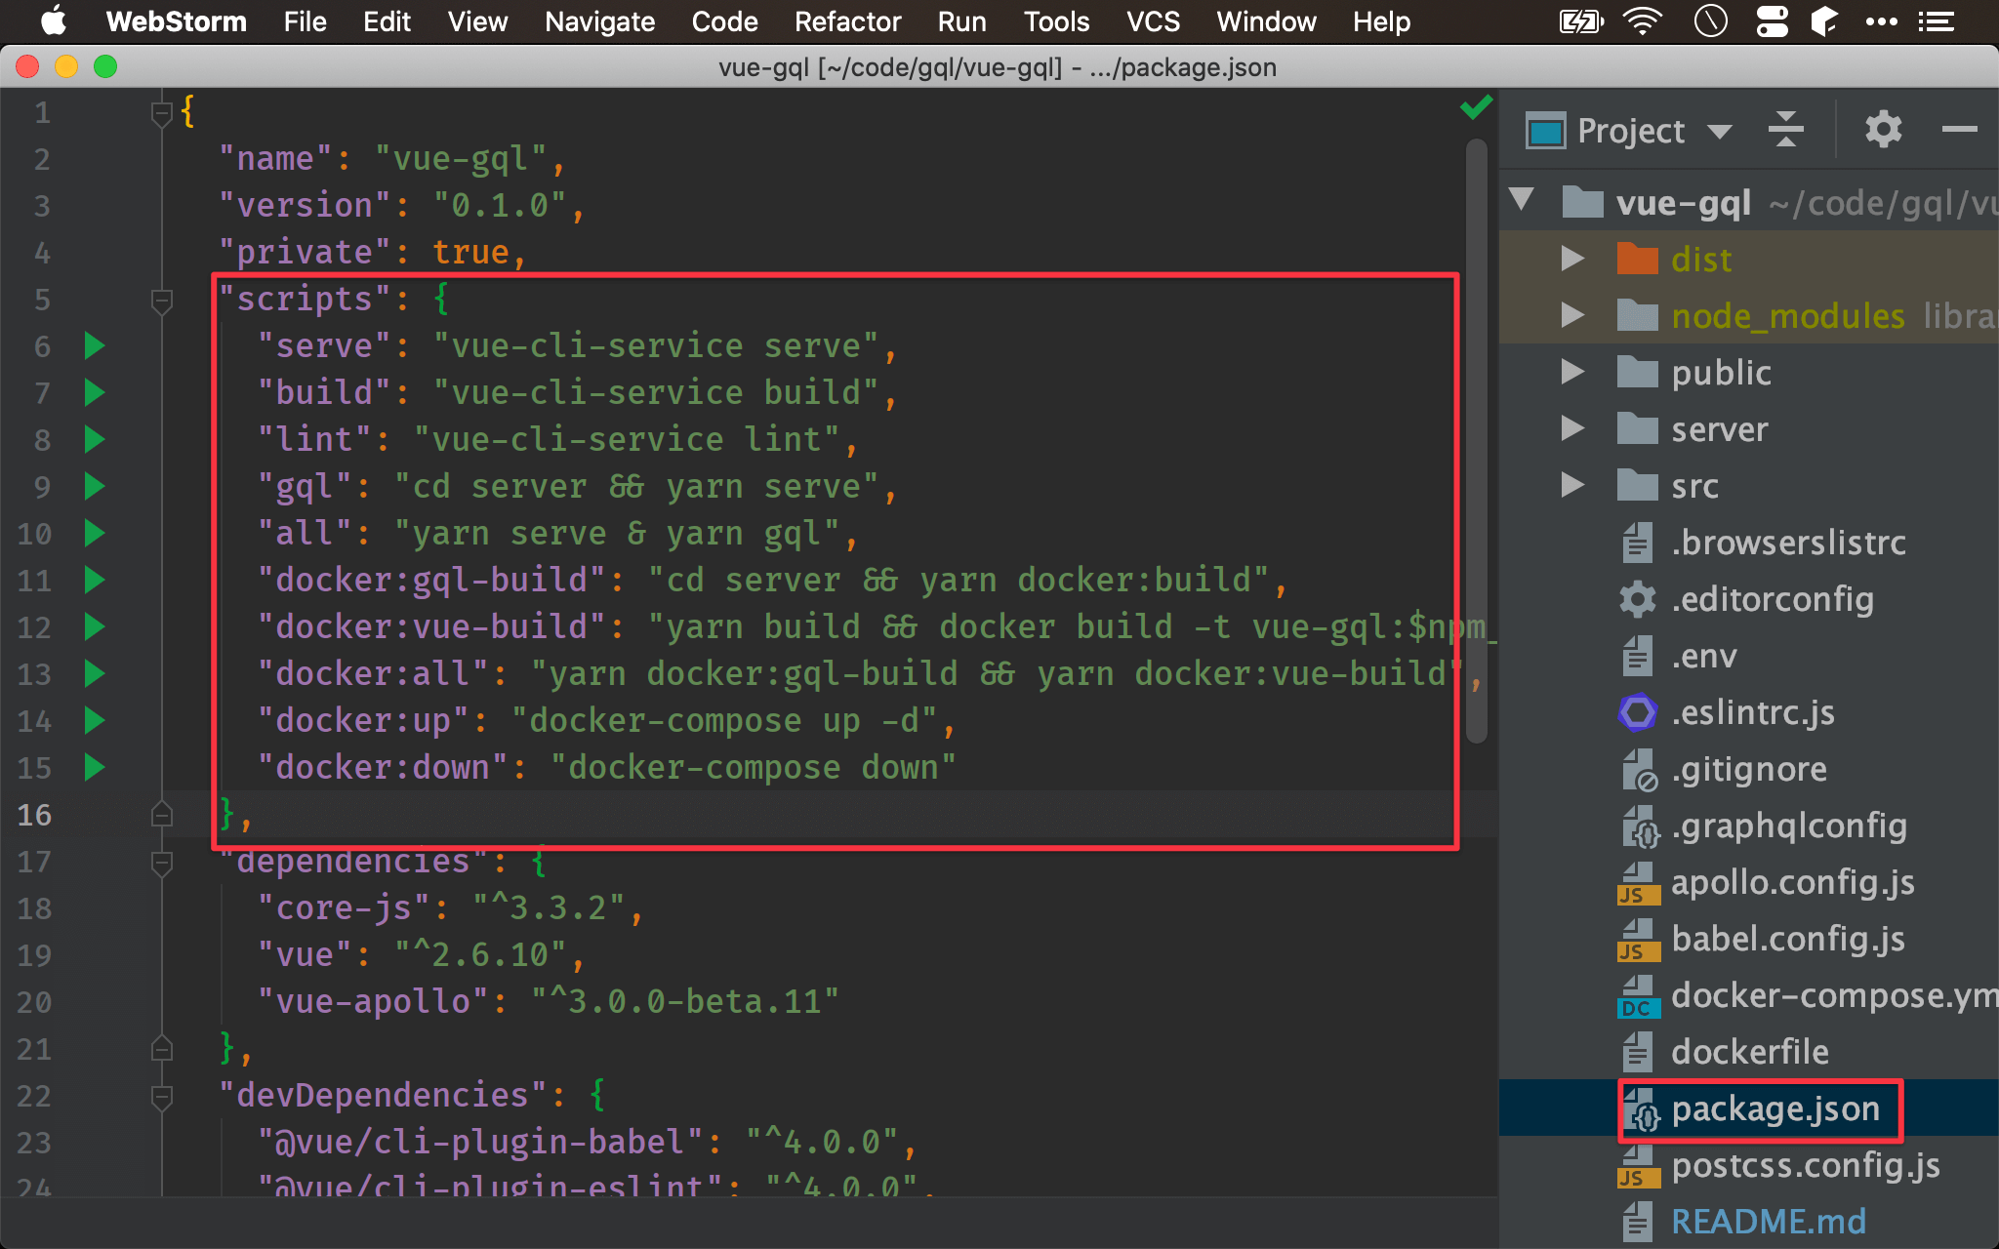Collapse the vue-gql root folder
This screenshot has height=1249, width=1999.
point(1522,200)
